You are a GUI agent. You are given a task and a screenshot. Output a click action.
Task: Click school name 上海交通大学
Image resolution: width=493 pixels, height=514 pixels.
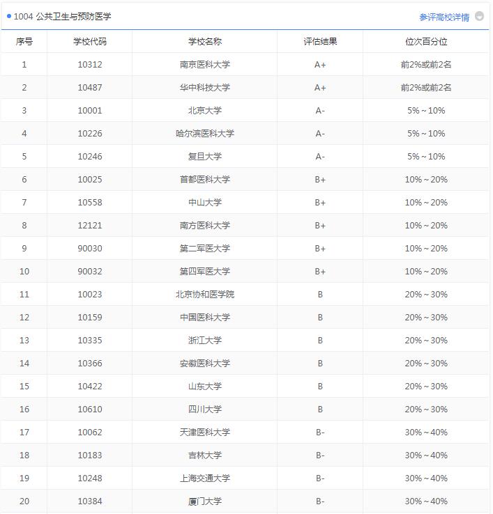click(205, 478)
